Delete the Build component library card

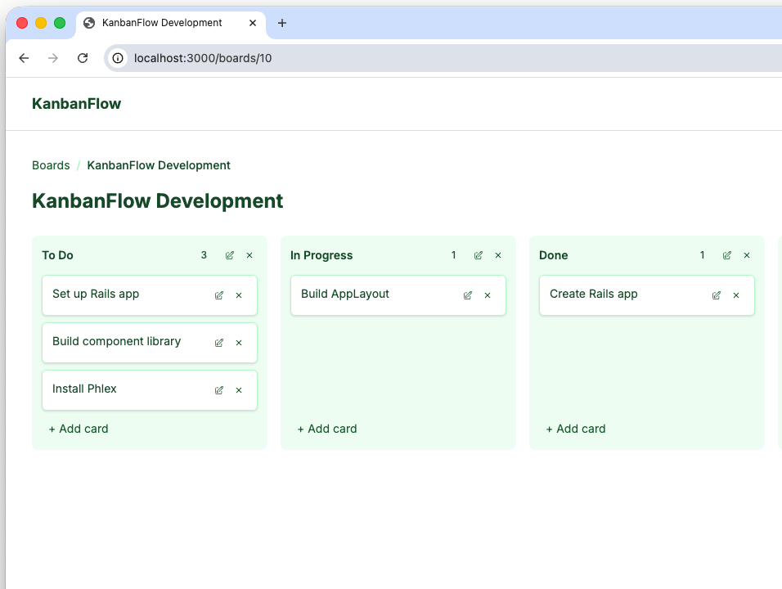[239, 343]
